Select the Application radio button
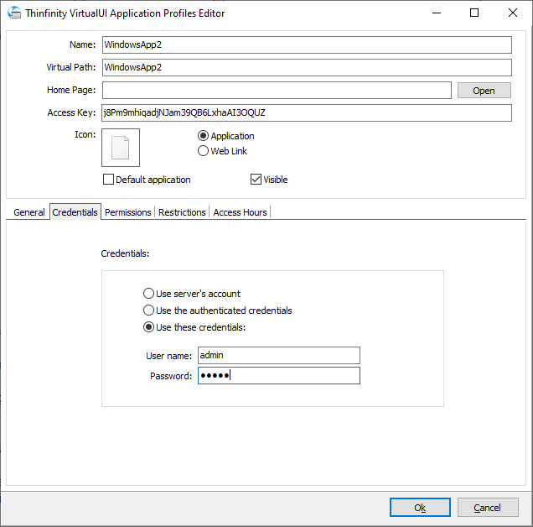533x527 pixels. (204, 136)
